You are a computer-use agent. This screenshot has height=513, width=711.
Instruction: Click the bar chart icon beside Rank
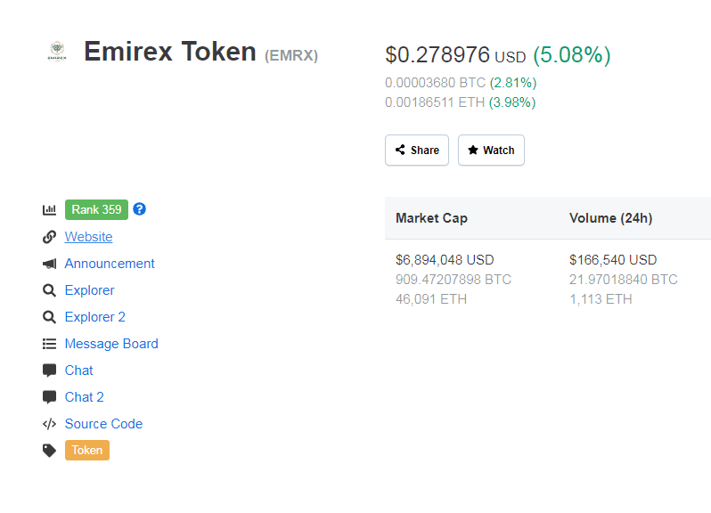49,209
